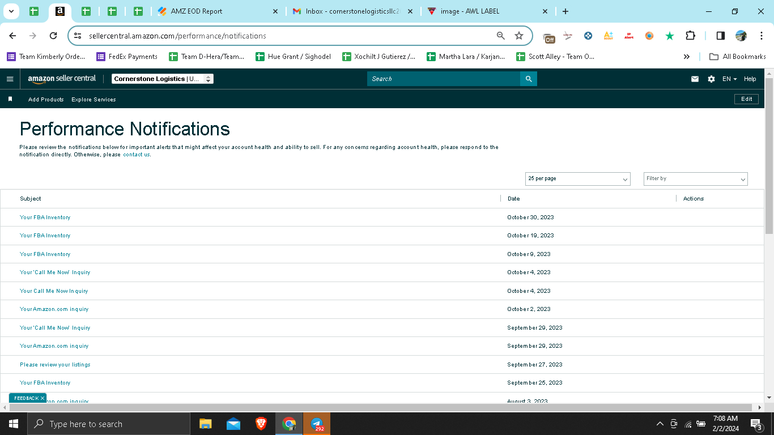Viewport: 774px width, 435px height.
Task: Follow the 'contact us' link
Action: [137, 155]
